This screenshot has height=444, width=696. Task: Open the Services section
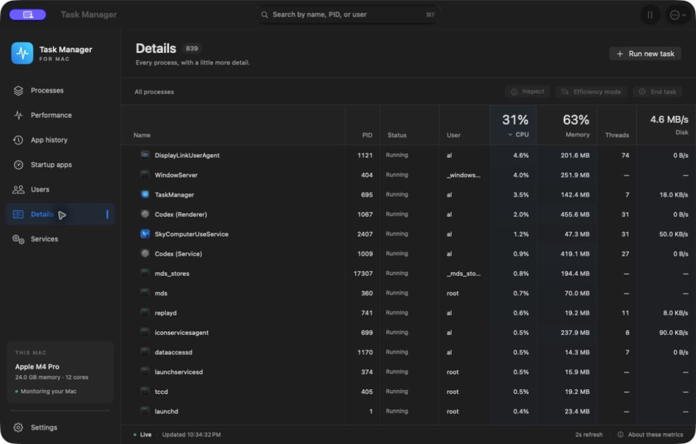60,239
